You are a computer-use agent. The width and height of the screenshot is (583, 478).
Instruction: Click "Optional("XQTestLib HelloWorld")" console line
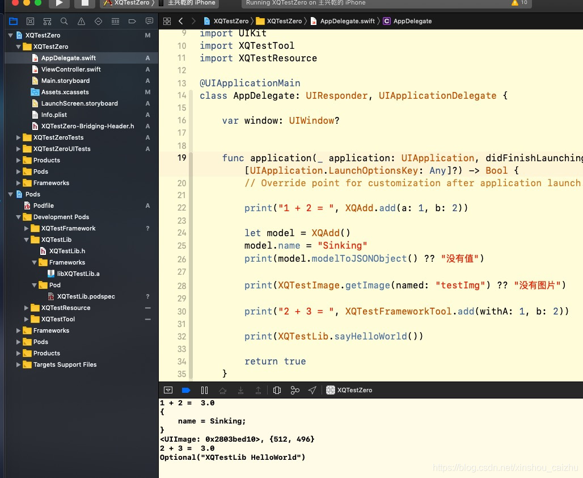pos(233,458)
